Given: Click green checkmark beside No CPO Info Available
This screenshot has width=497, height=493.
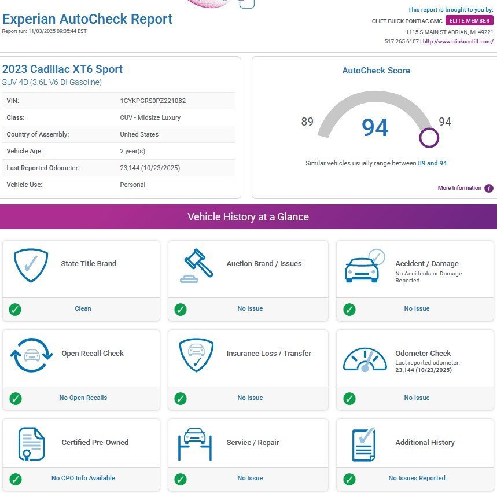Looking at the screenshot, I should click(x=16, y=479).
